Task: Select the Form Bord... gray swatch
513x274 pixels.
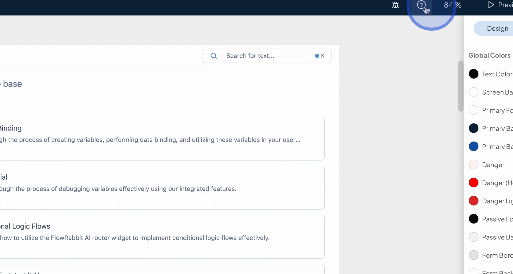Action: click(x=474, y=255)
